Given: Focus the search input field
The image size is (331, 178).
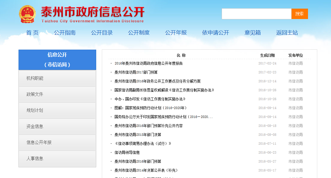Looking at the screenshot, I should tap(257, 14).
